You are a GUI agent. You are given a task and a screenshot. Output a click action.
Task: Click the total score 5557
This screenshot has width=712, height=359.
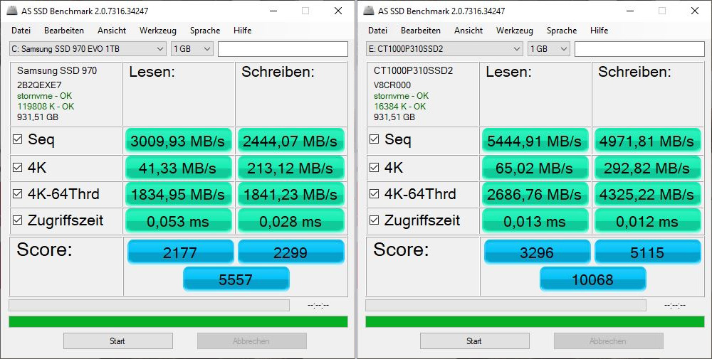[x=236, y=279]
